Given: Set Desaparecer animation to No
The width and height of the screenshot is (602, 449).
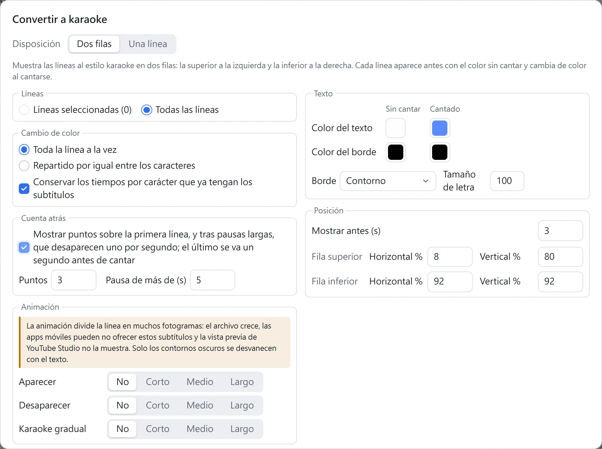Looking at the screenshot, I should click(123, 406).
